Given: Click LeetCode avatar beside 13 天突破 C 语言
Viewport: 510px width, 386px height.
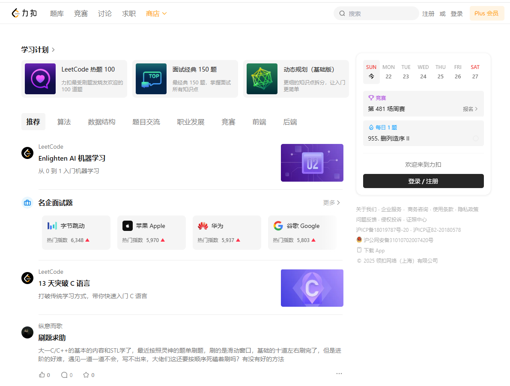Looking at the screenshot, I should (x=27, y=278).
